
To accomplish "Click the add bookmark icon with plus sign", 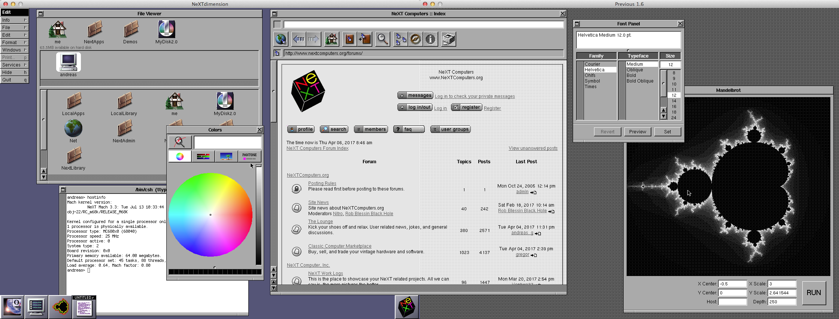I will 364,39.
